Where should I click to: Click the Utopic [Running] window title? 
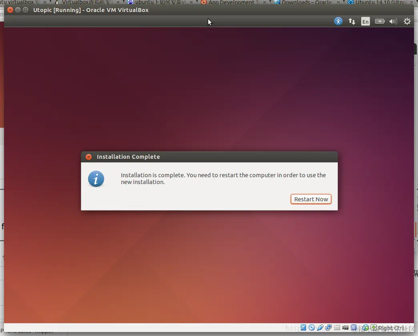coord(91,10)
